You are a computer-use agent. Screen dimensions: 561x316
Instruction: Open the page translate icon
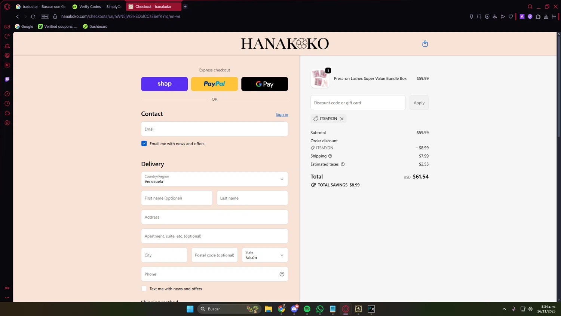coord(495,16)
